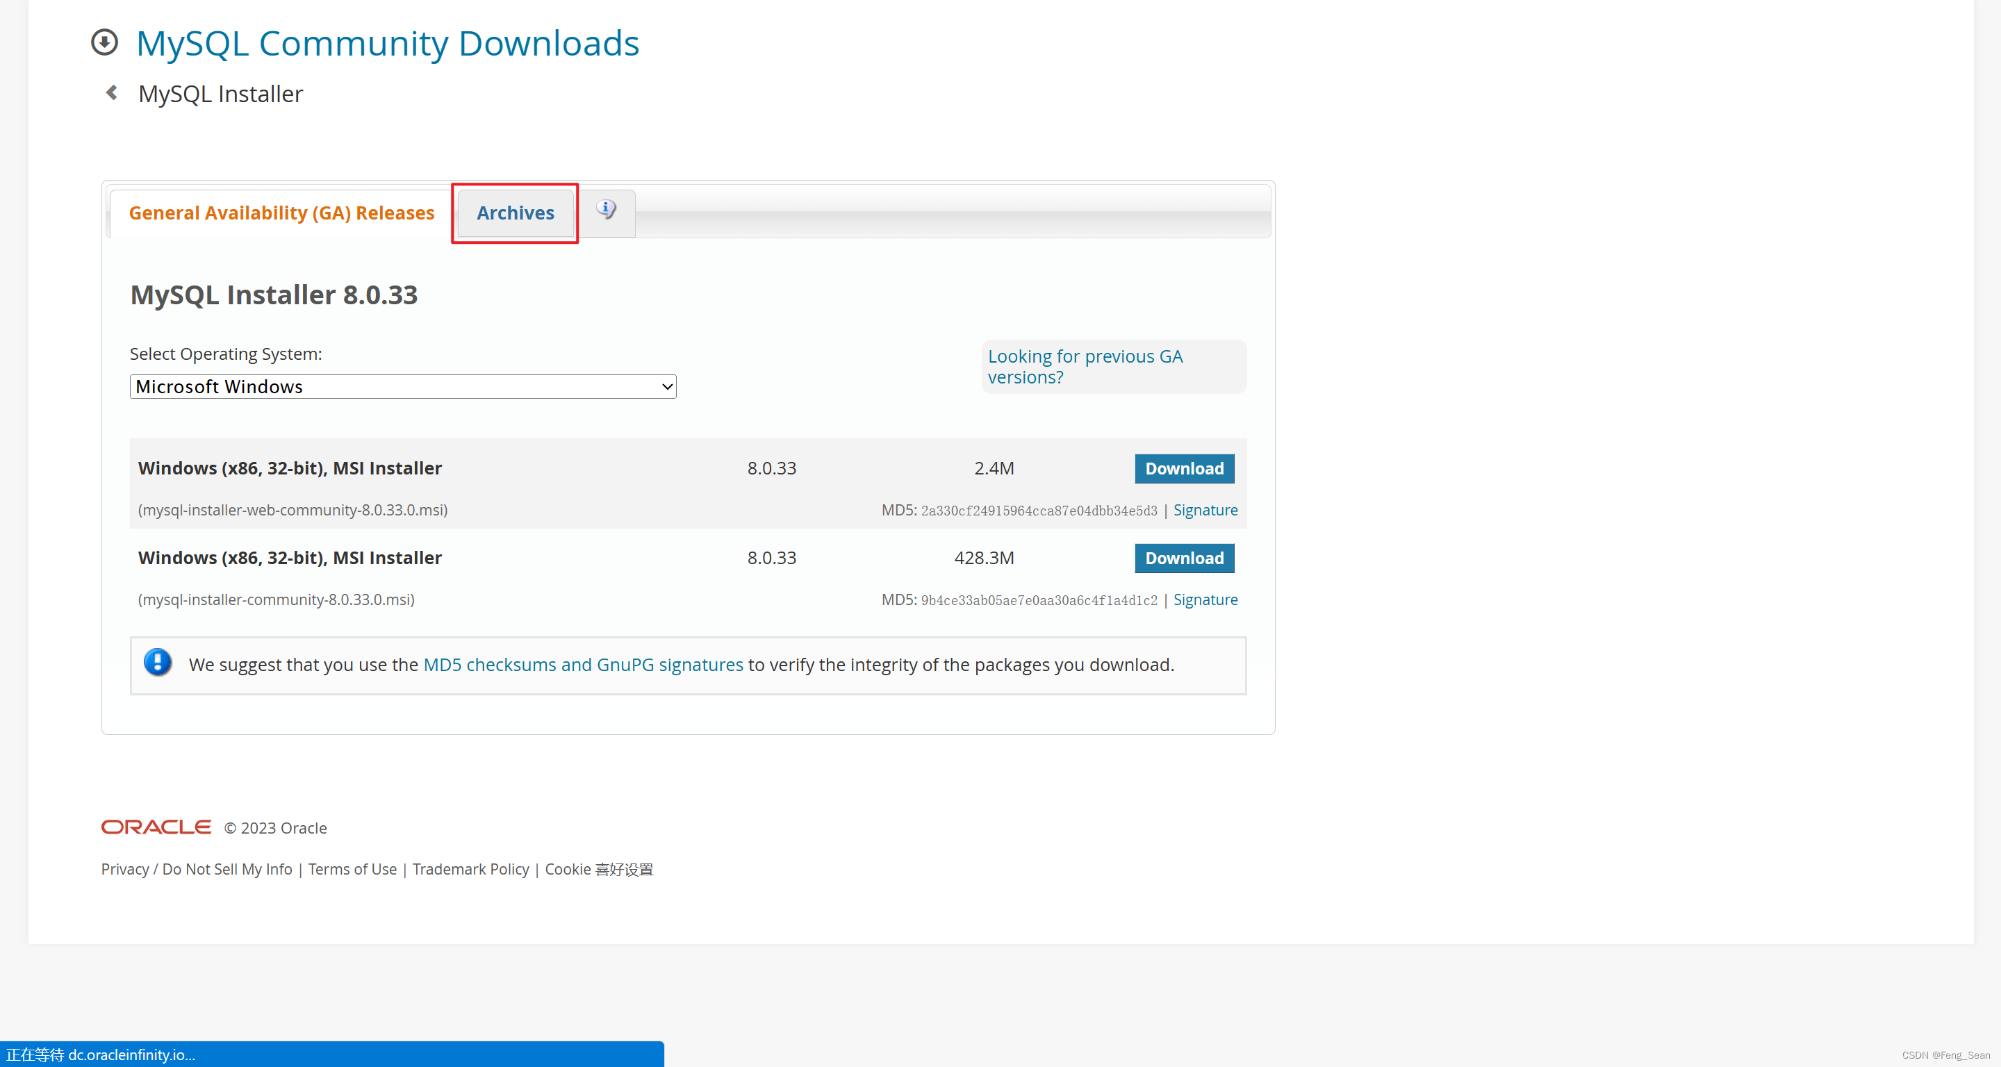Open Terms of Use footer link

[x=352, y=869]
